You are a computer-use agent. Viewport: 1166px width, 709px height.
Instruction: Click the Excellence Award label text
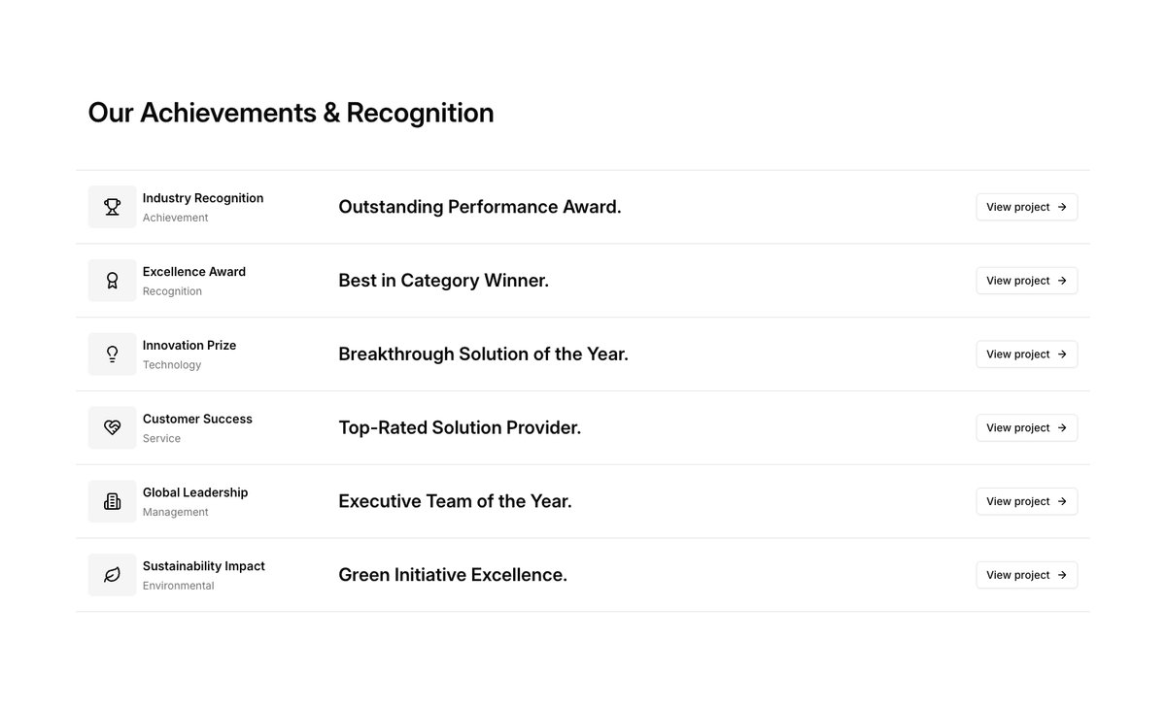pos(194,272)
